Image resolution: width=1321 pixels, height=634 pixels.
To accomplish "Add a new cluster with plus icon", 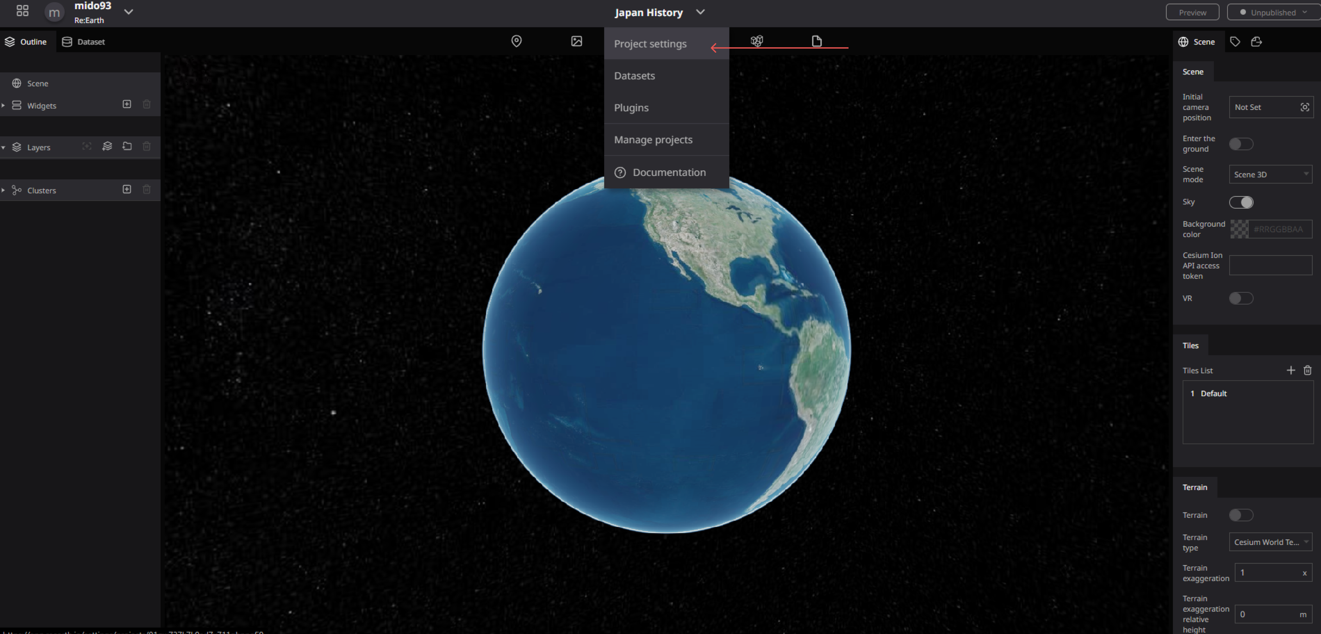I will pyautogui.click(x=127, y=189).
